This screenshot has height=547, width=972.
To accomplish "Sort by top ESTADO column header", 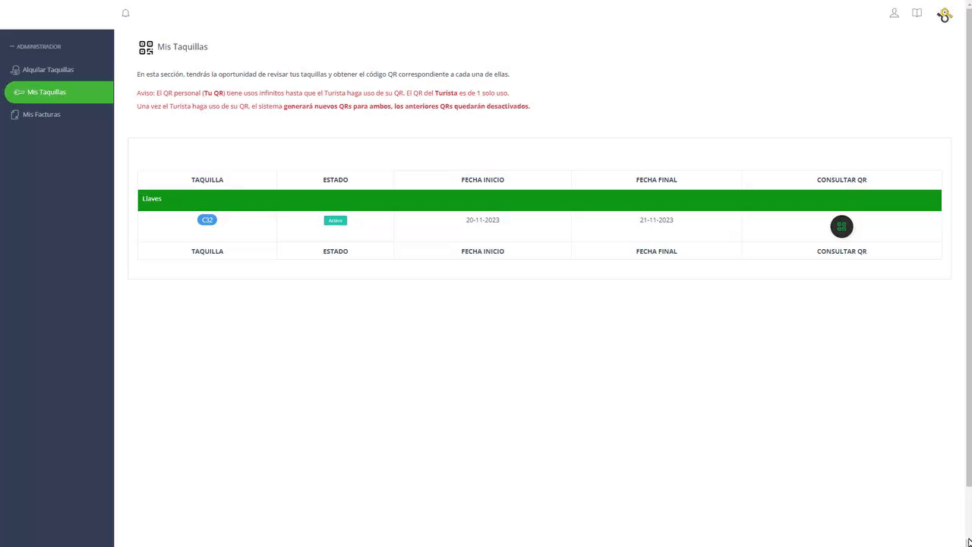I will coord(335,180).
